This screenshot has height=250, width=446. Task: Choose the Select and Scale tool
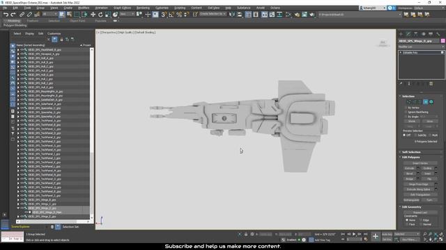[108, 15]
